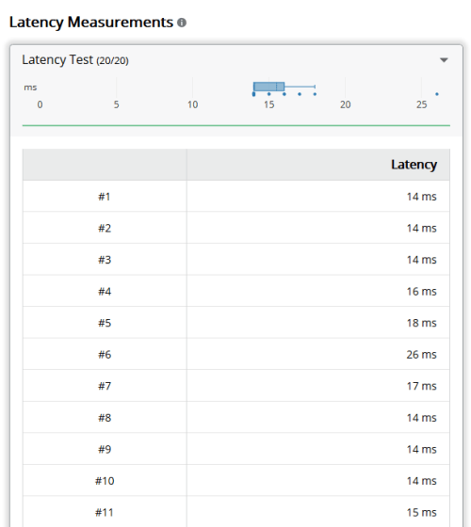Click the 26 ms latency value

[421, 354]
